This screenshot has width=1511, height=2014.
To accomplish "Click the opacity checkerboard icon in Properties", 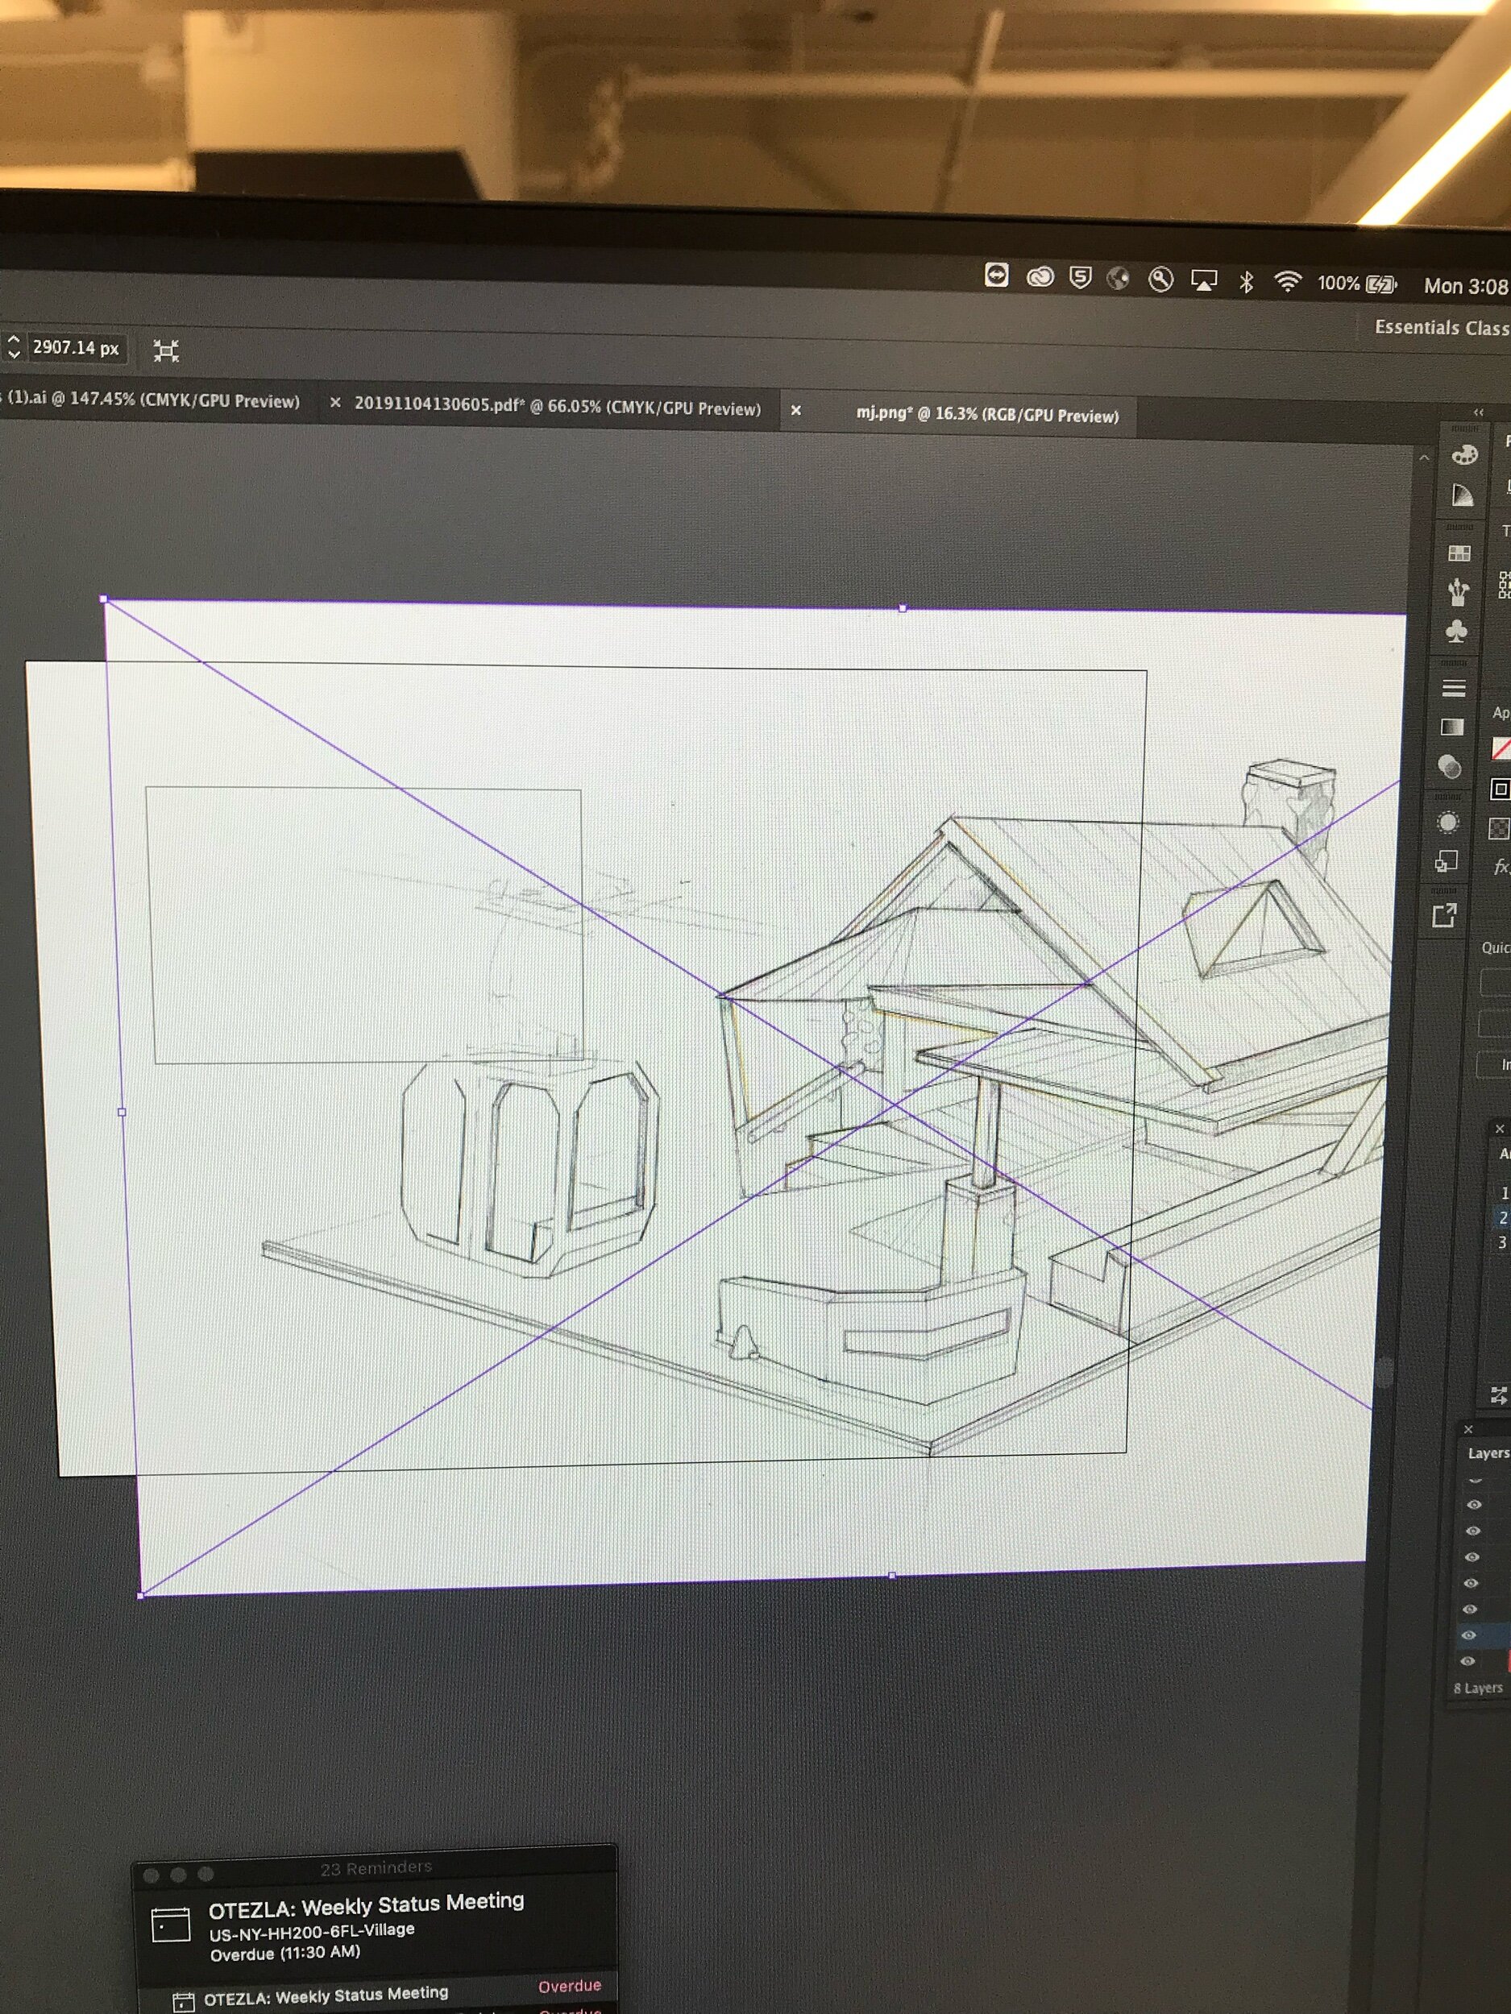I will click(x=1499, y=828).
